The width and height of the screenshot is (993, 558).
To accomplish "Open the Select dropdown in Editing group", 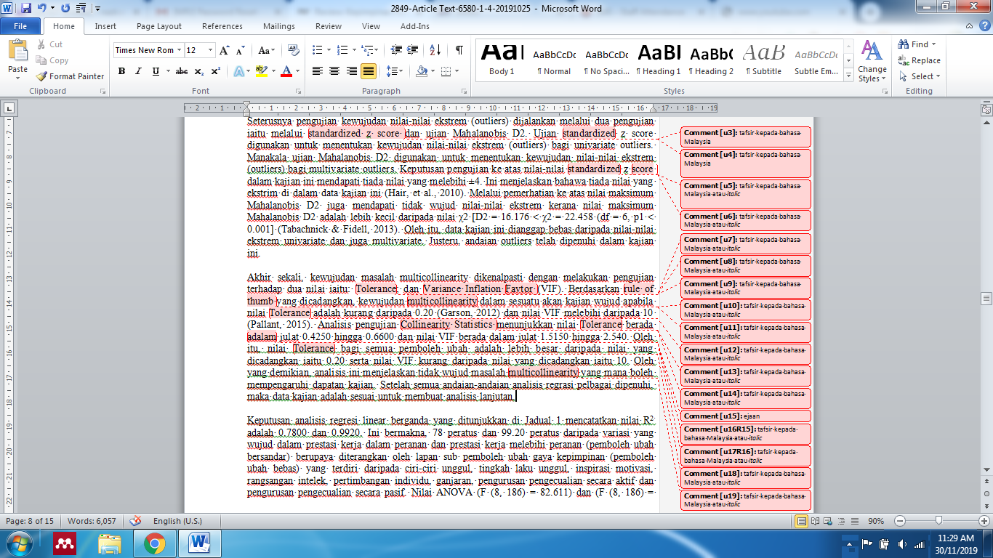I will click(x=920, y=76).
